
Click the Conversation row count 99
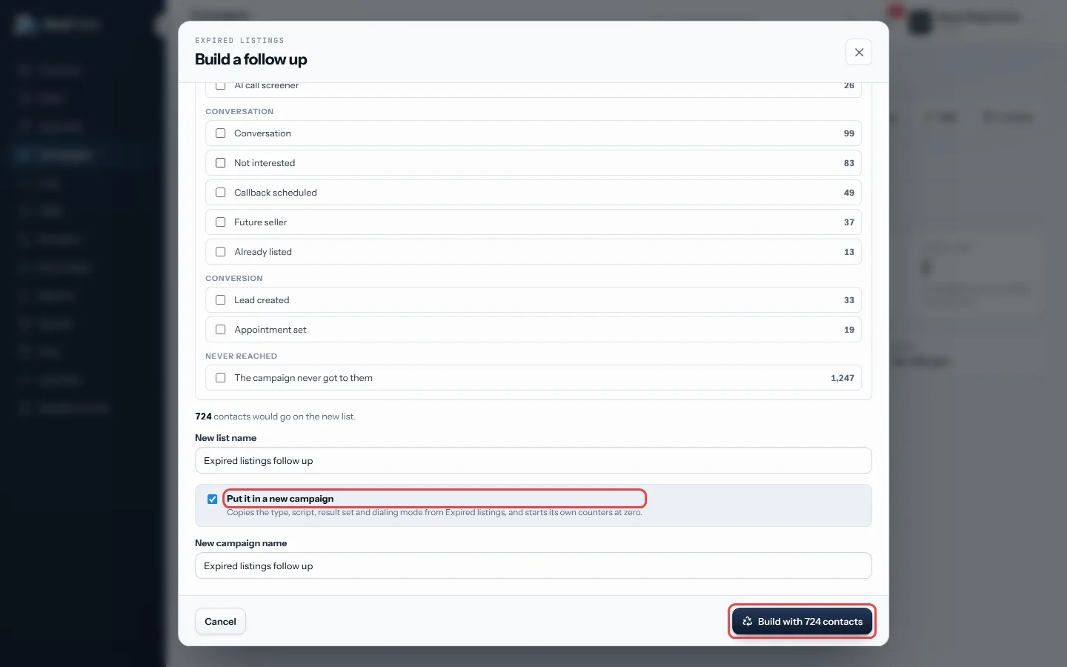849,133
